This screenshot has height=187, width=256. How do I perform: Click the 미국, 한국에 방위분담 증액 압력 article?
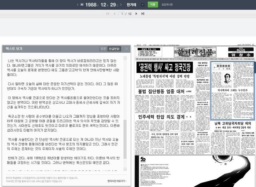tap(164, 134)
